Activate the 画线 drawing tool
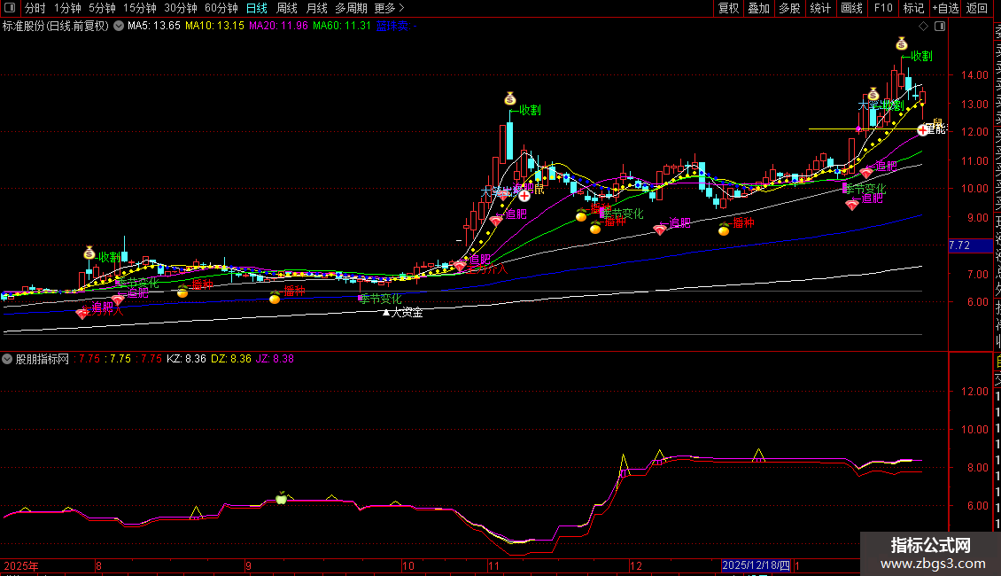 [x=851, y=8]
